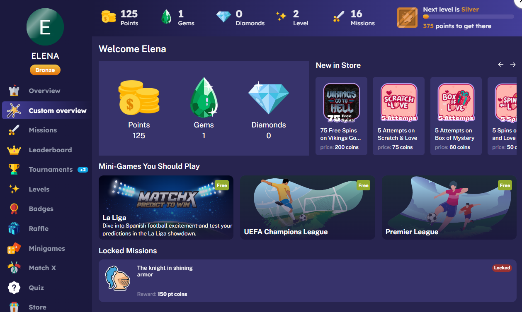Click the question mark Quiz icon
The image size is (522, 312).
(14, 288)
